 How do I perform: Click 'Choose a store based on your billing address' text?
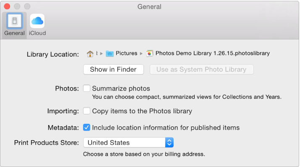[x=144, y=154]
